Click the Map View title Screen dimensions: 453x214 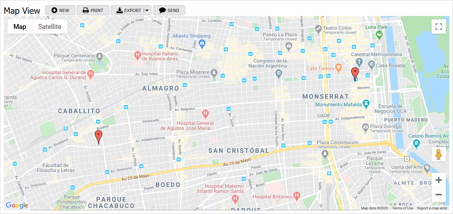click(x=22, y=11)
